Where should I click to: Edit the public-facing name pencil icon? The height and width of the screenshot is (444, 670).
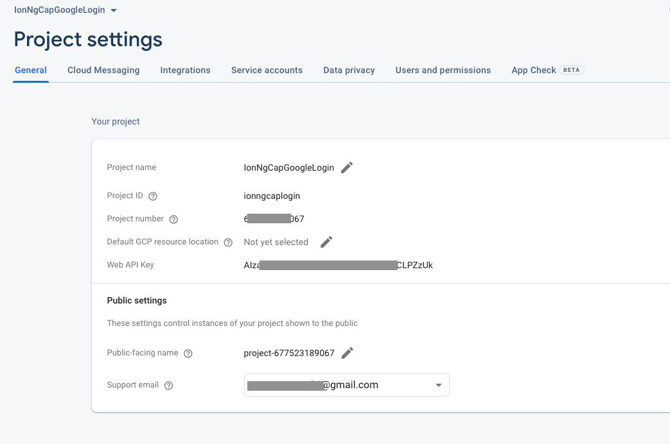(348, 353)
